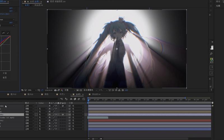This screenshot has width=224, height=140.
Task: Click the show channel color icon in viewer footer
Action: pyautogui.click(x=62, y=90)
